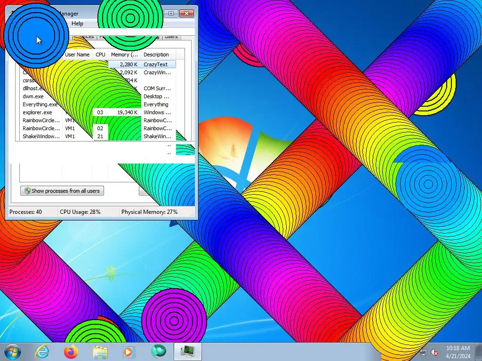Screen dimensions: 482x361
Task: Open the network tray icon
Action: pos(424,353)
